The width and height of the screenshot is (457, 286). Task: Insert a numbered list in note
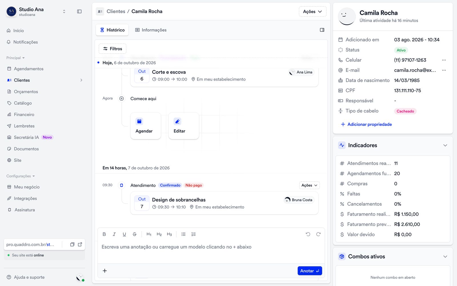[194, 234]
